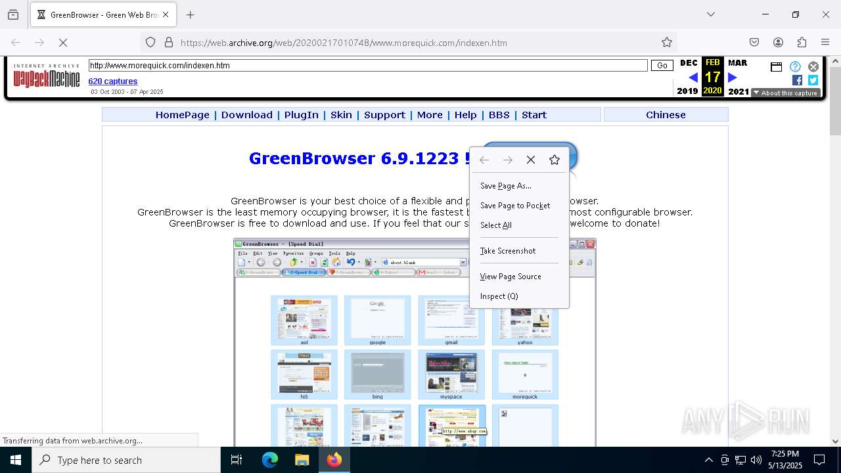
Task: Switch to the Chinese version link
Action: point(666,115)
